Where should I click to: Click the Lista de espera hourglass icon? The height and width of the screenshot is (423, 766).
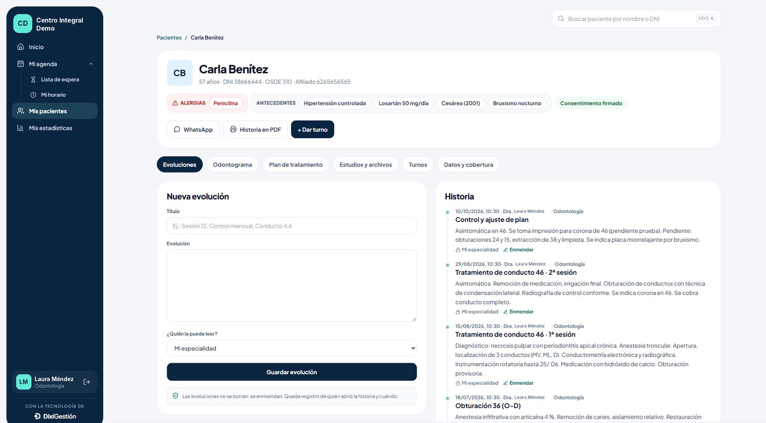(x=33, y=79)
